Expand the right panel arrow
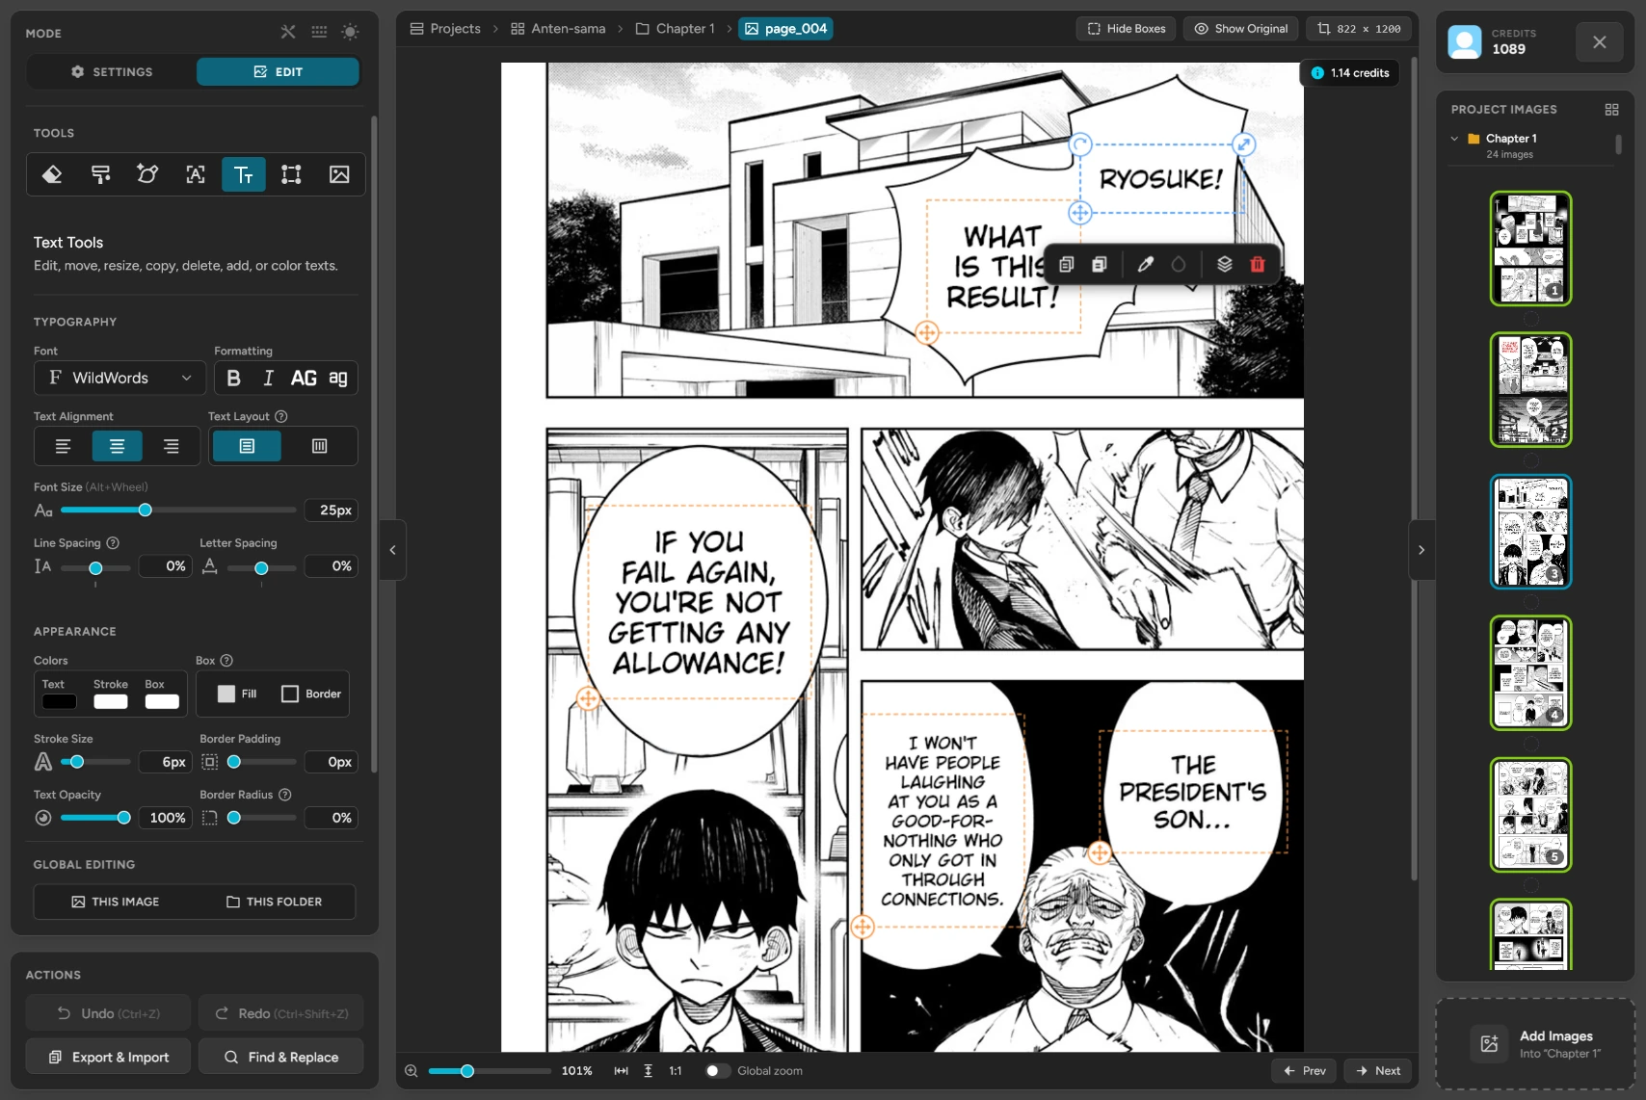 click(x=1421, y=550)
